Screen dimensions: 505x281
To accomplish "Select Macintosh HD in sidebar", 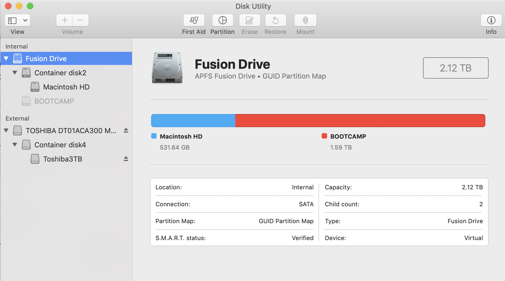I will coord(66,87).
